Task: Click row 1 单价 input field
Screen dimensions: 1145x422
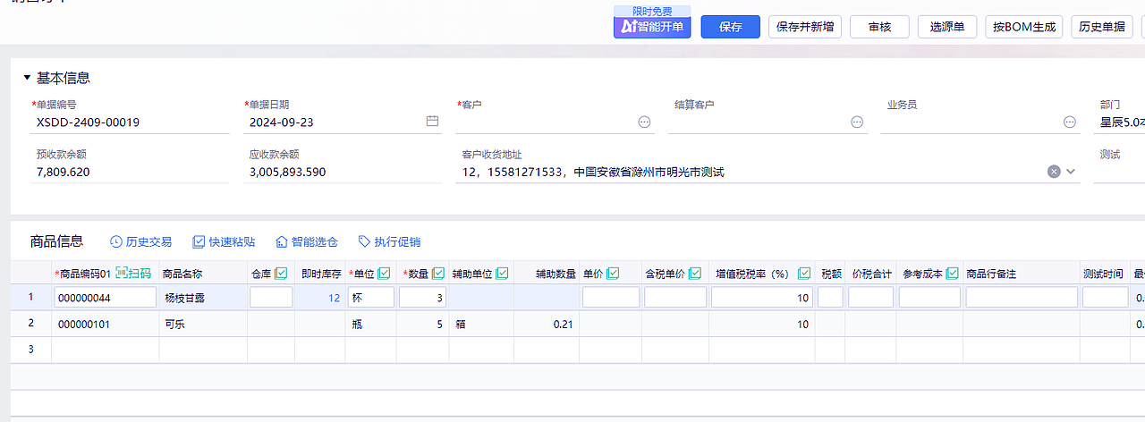Action: (x=610, y=298)
